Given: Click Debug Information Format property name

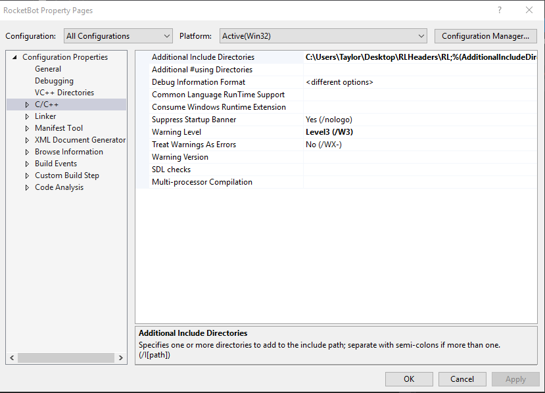Looking at the screenshot, I should pyautogui.click(x=199, y=82).
